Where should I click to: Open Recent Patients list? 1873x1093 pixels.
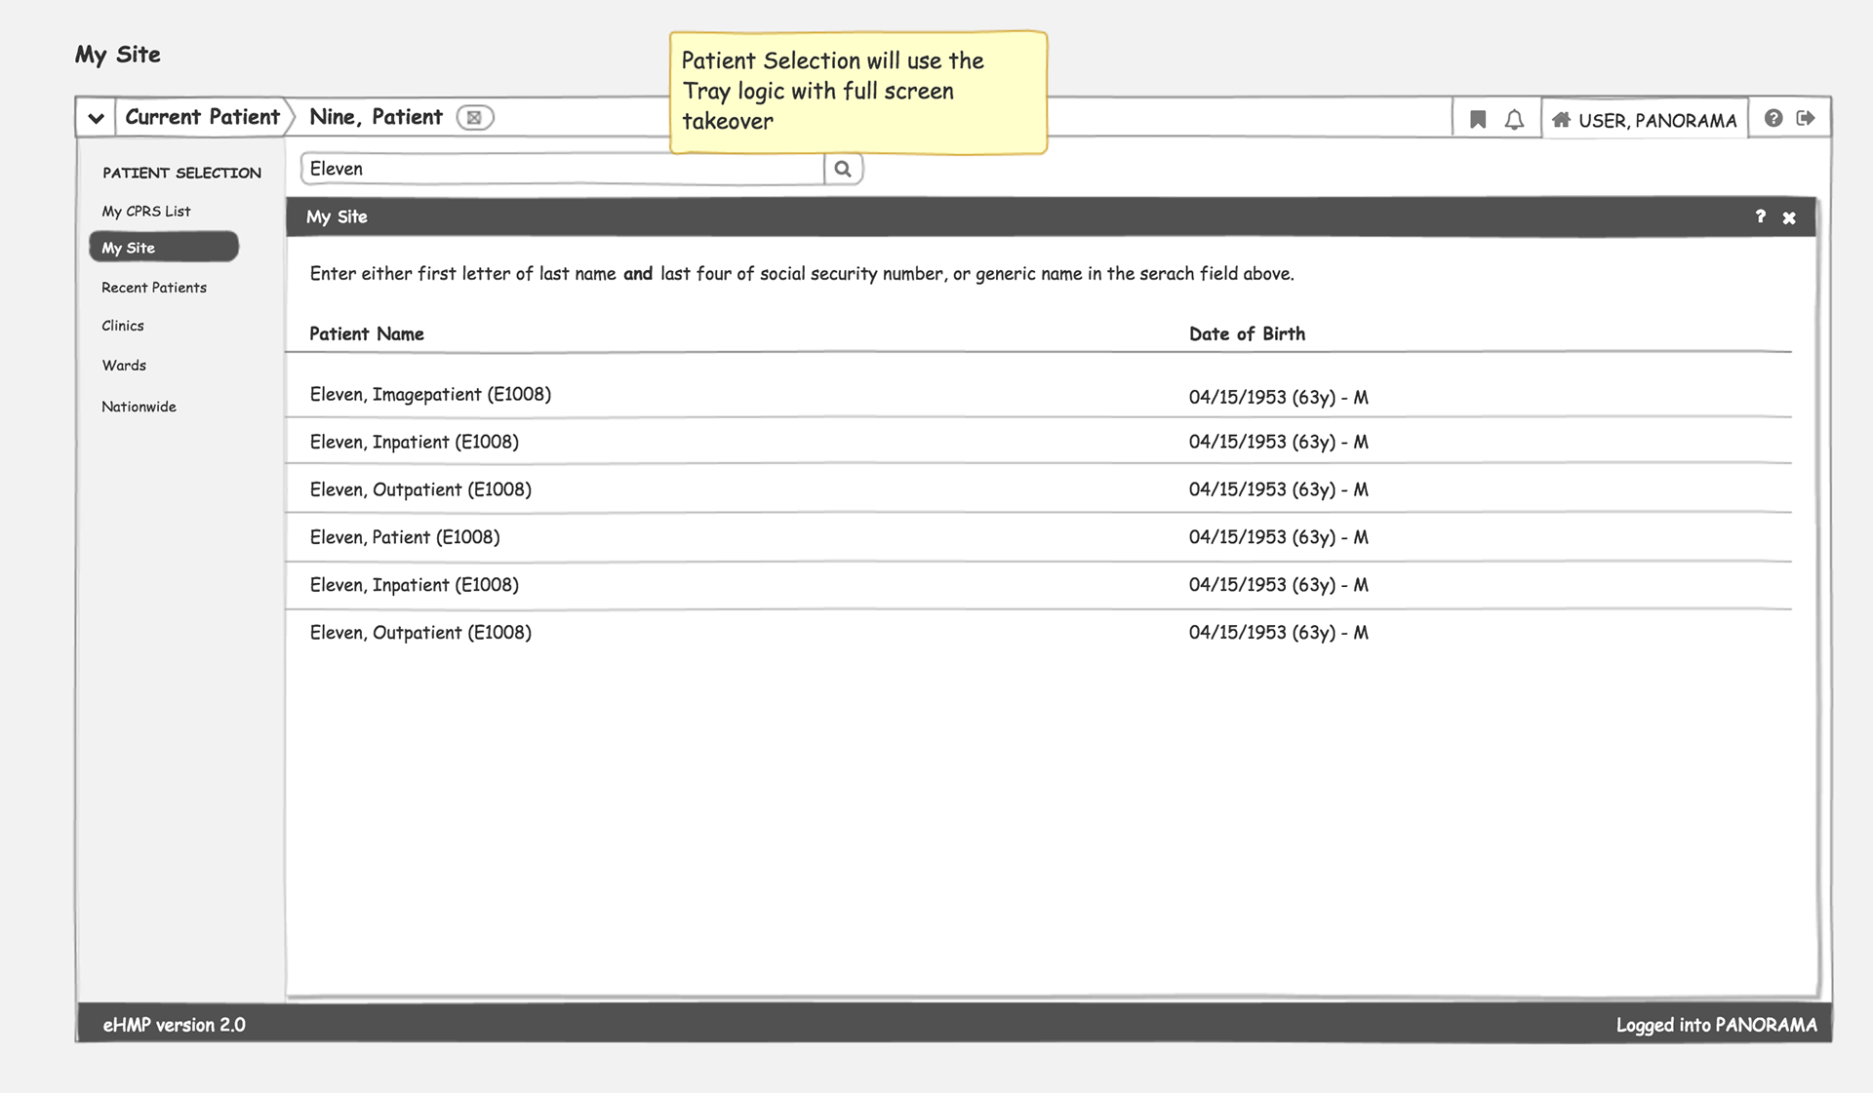[154, 288]
